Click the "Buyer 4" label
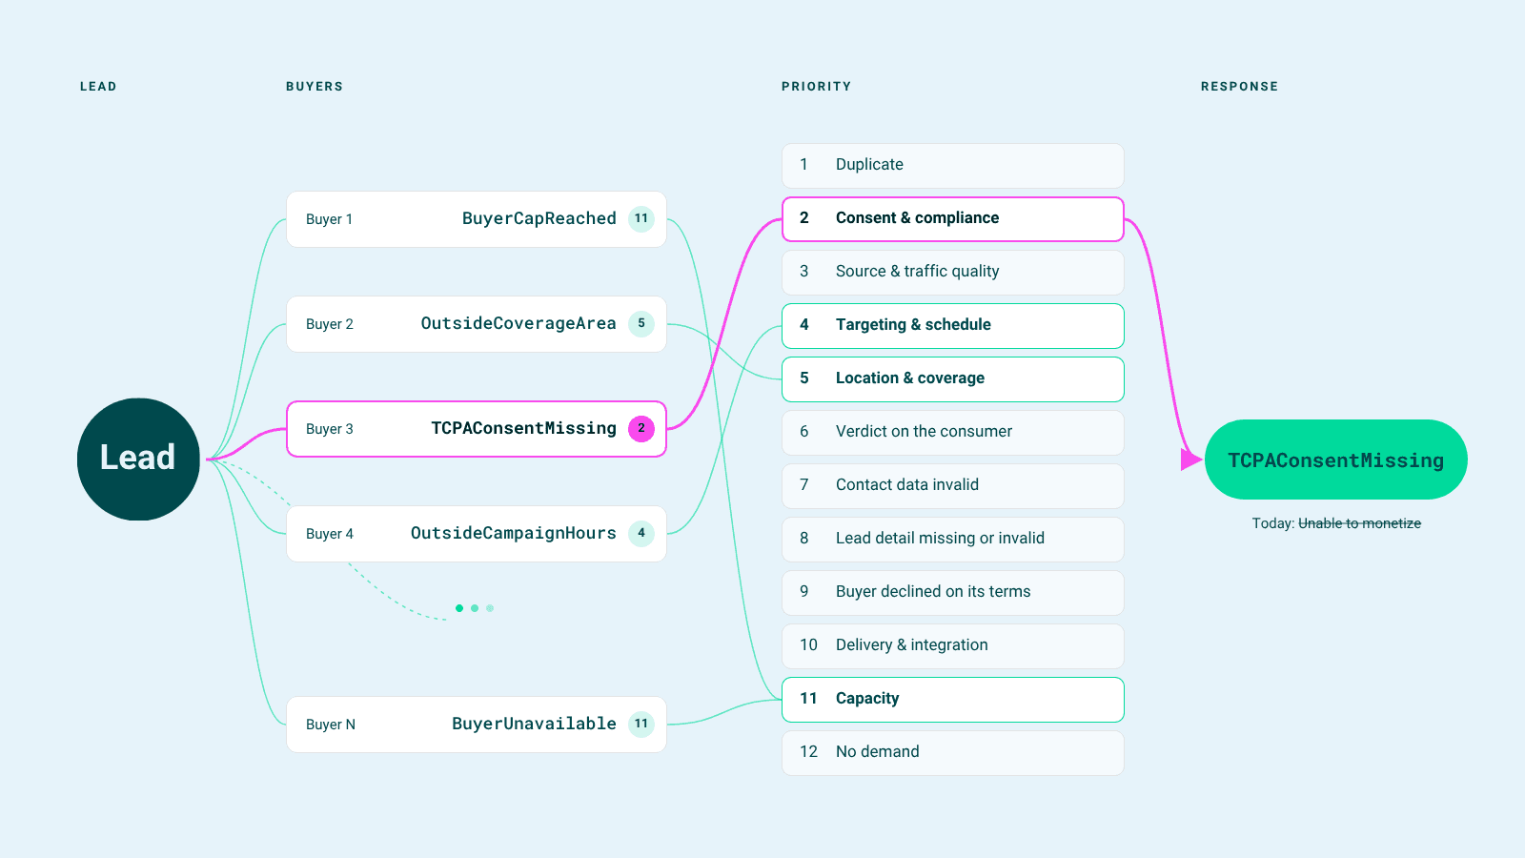 pyautogui.click(x=330, y=534)
